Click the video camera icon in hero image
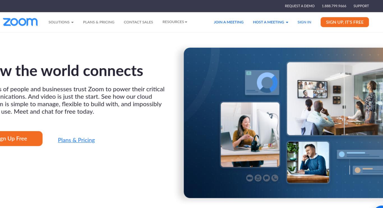 [x=250, y=178]
